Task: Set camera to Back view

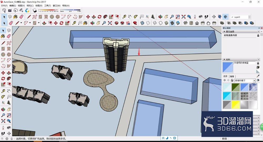Action: [x=208, y=23]
